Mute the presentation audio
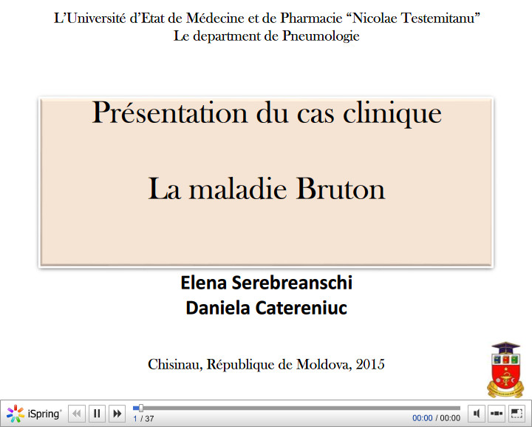The height and width of the screenshot is (427, 532). pos(477,414)
